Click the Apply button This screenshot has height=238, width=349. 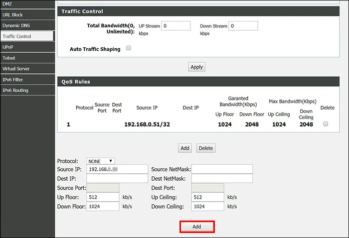coord(197,67)
